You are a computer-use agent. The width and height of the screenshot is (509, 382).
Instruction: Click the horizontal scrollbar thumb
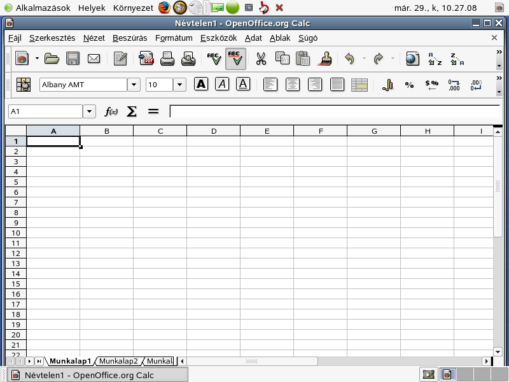pos(252,361)
